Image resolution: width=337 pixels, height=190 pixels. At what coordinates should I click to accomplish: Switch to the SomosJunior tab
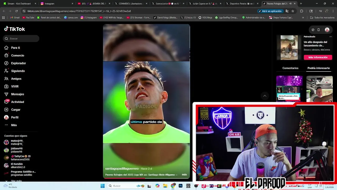[x=168, y=4]
